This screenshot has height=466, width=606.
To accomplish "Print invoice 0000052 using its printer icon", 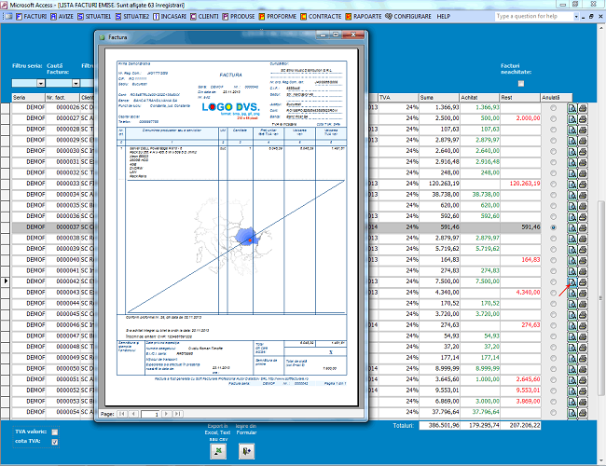I will (583, 391).
